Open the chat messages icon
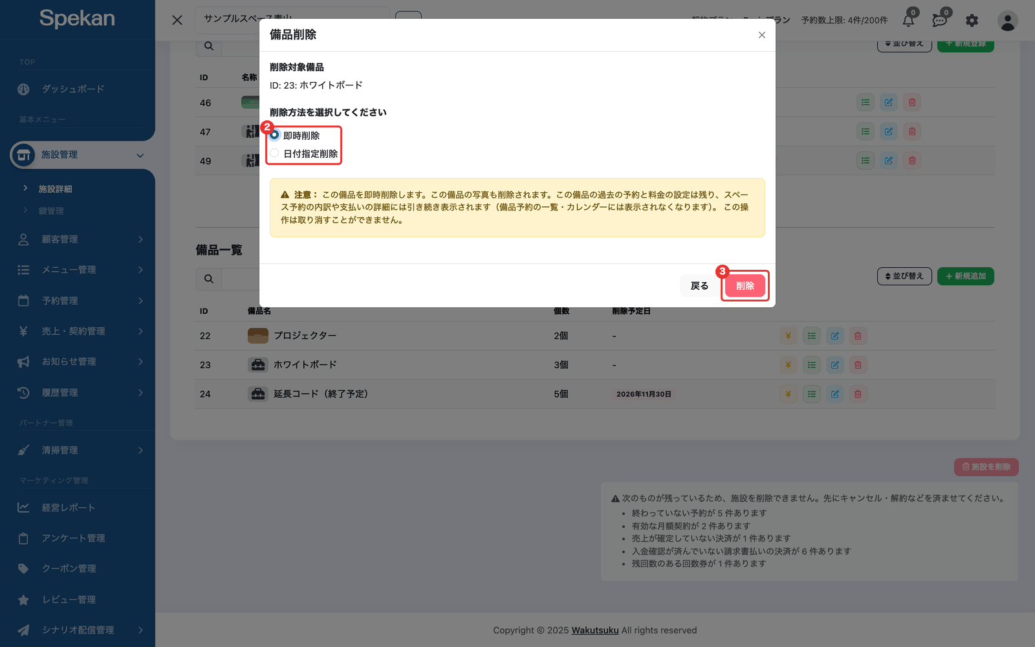The height and width of the screenshot is (647, 1035). pyautogui.click(x=940, y=20)
